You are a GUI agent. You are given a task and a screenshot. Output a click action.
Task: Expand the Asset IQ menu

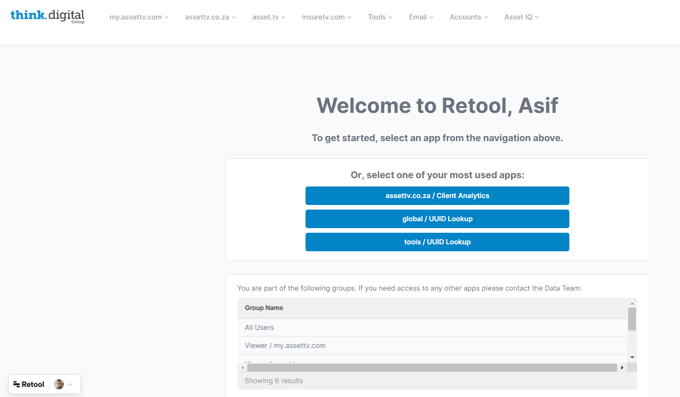coord(521,17)
